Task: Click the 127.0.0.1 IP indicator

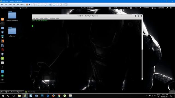Action: tap(161, 8)
